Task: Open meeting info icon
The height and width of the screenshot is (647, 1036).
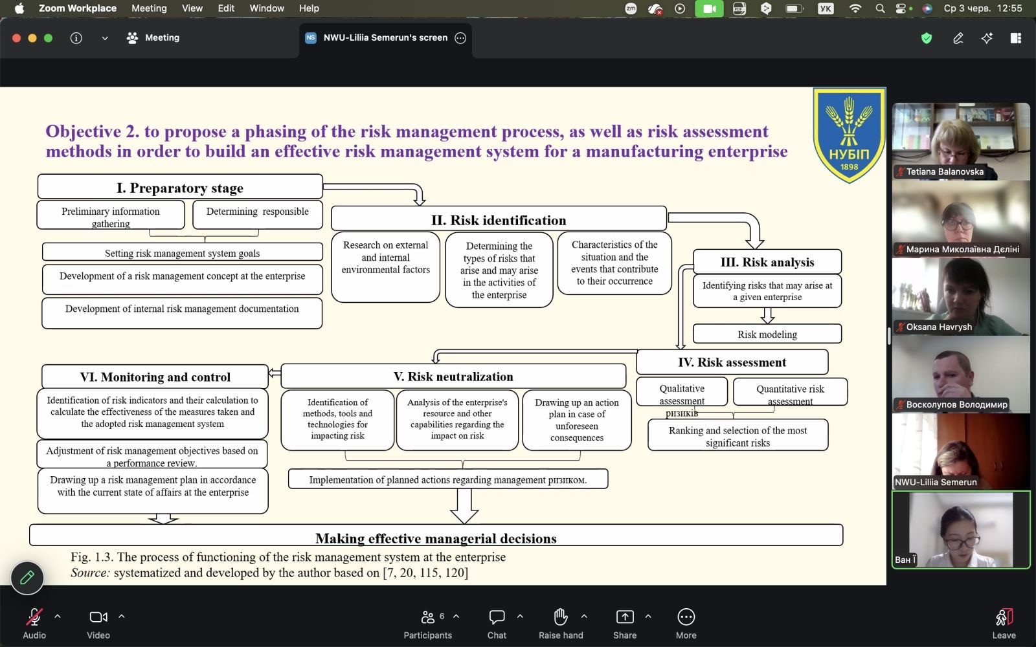Action: click(x=76, y=38)
